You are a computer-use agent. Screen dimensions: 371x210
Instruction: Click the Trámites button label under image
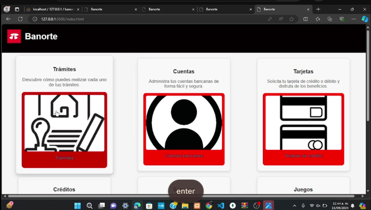coord(64,158)
